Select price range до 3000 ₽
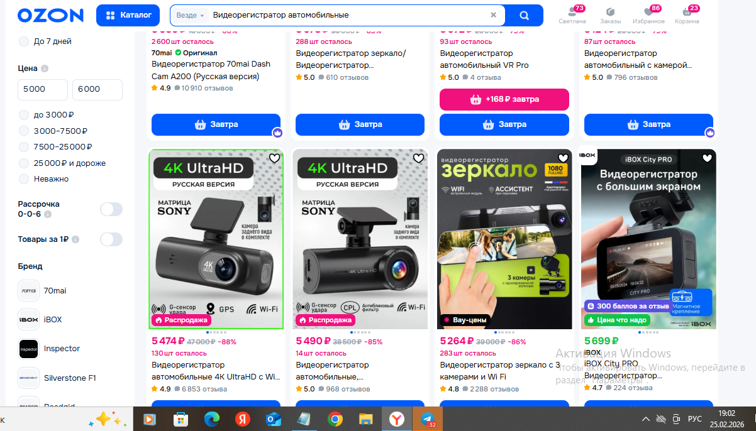This screenshot has width=756, height=431. pyautogui.click(x=47, y=115)
